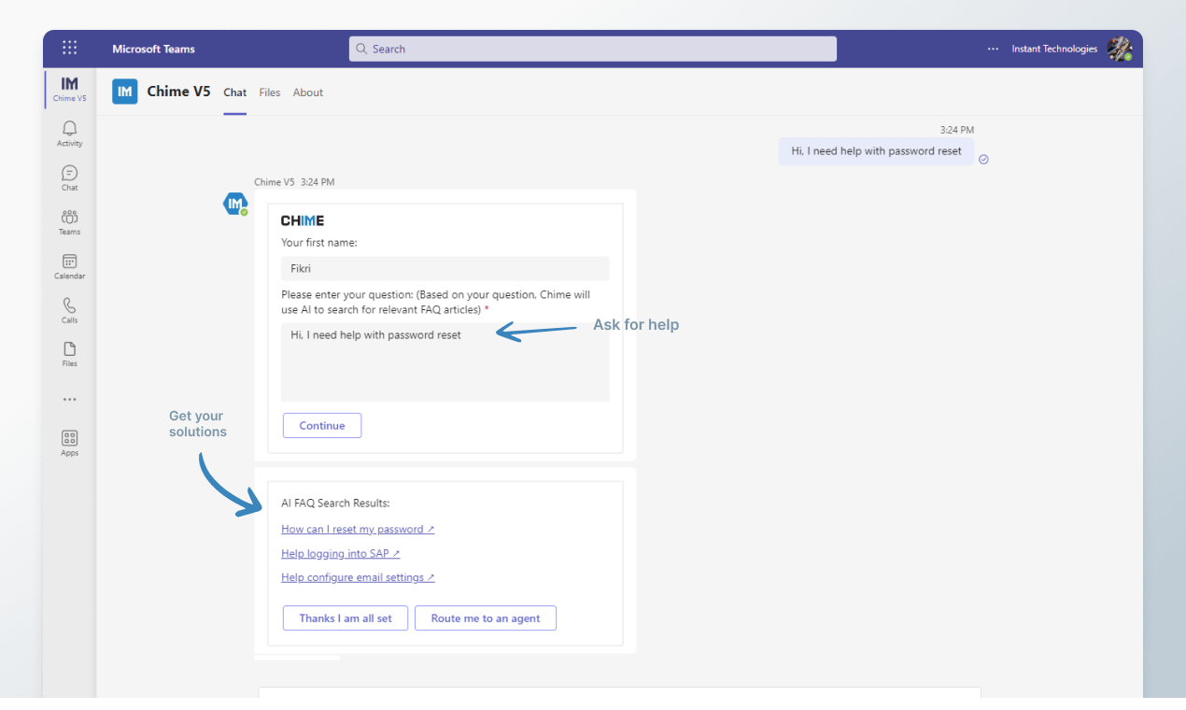Click the sent password reset message bubble
Screen dimensions: 1186x710
click(876, 151)
